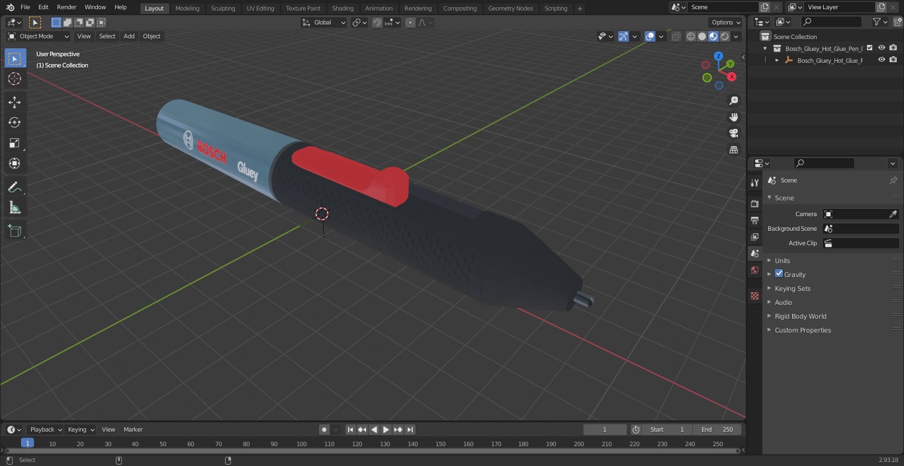904x466 pixels.
Task: Select the Measure tool
Action: click(15, 208)
